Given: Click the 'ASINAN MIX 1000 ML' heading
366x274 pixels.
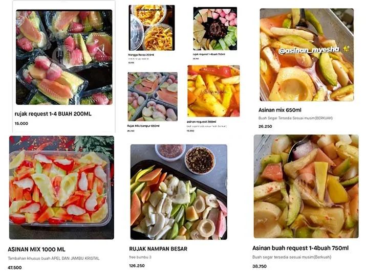Looking at the screenshot, I should (36, 249).
